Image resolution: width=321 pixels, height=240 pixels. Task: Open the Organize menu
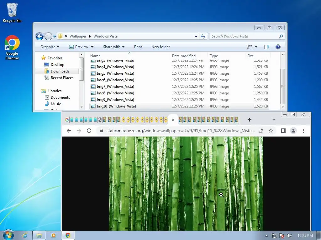50,47
